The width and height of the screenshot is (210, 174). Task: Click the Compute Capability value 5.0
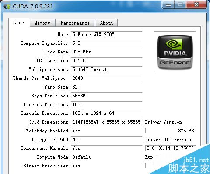tap(107, 43)
